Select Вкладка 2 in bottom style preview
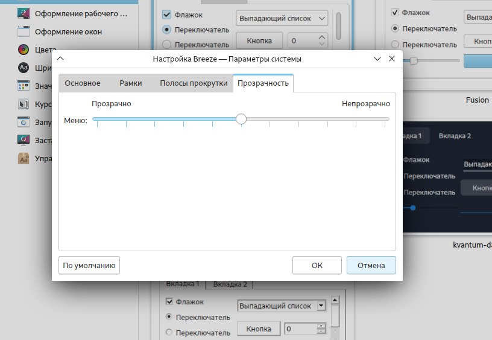 [x=230, y=284]
